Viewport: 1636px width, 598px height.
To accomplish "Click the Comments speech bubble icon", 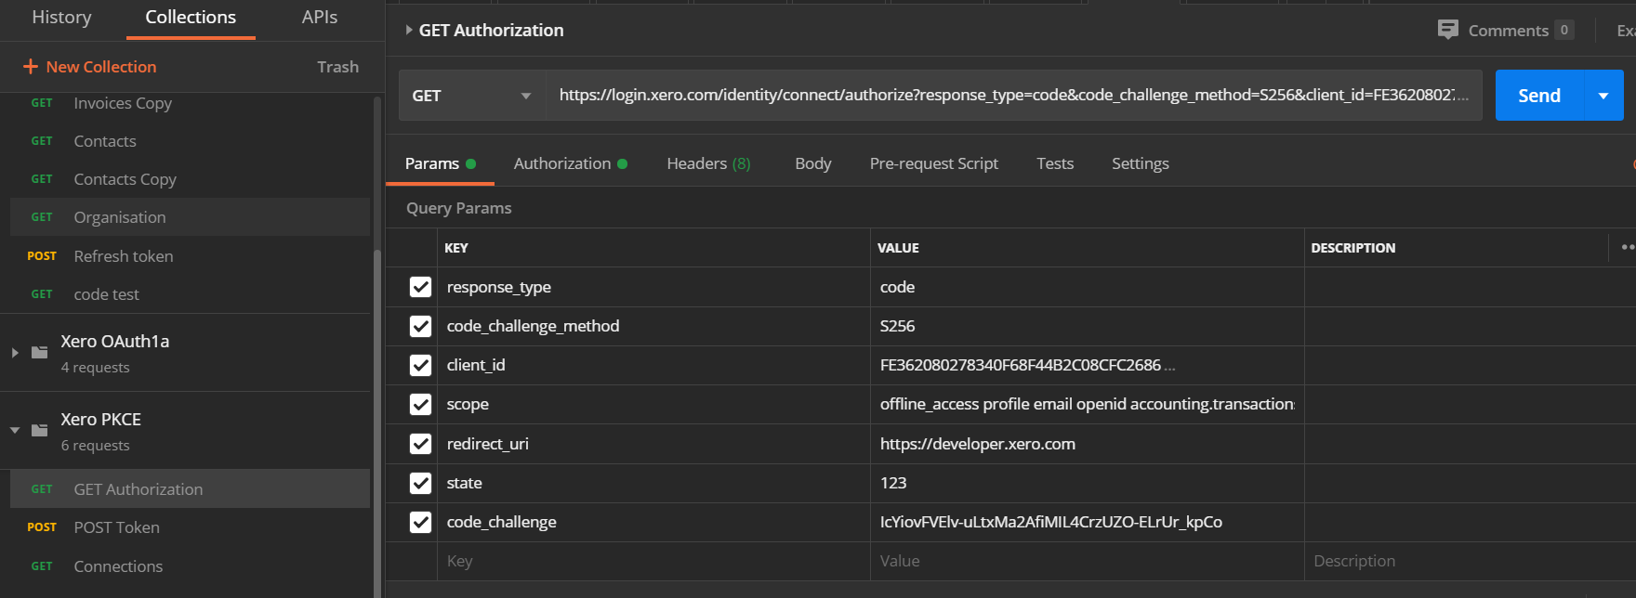I will pos(1447,30).
